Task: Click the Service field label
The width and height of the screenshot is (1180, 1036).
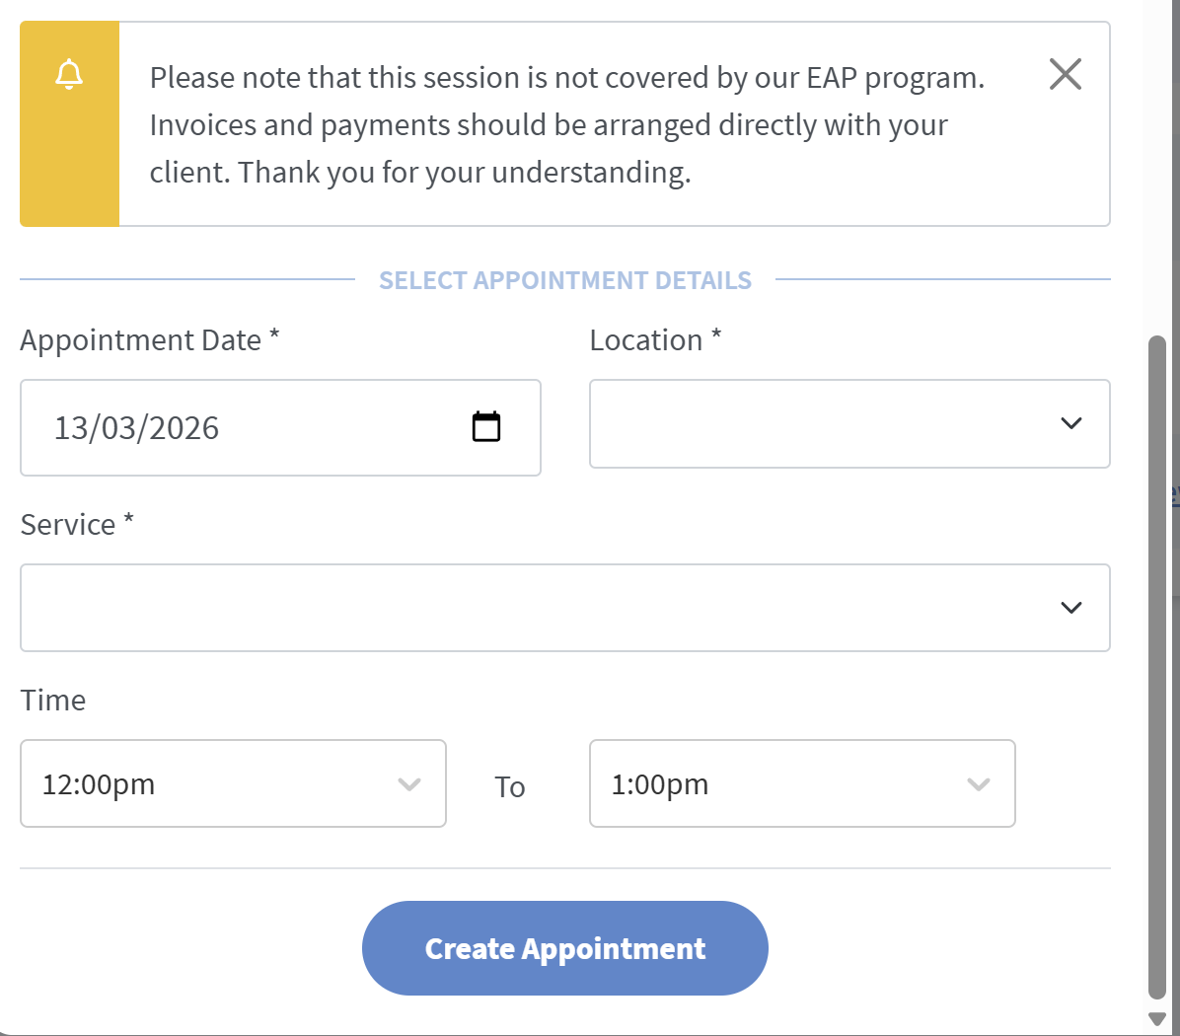Action: [68, 525]
